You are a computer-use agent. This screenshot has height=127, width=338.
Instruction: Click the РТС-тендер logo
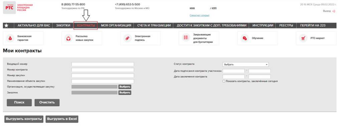click(x=10, y=8)
